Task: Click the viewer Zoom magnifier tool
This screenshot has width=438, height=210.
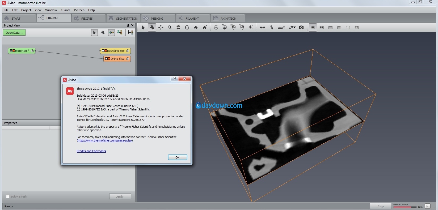Action: pyautogui.click(x=170, y=27)
